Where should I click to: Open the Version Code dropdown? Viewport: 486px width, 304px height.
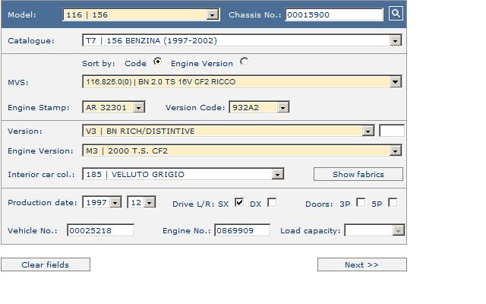click(x=282, y=108)
